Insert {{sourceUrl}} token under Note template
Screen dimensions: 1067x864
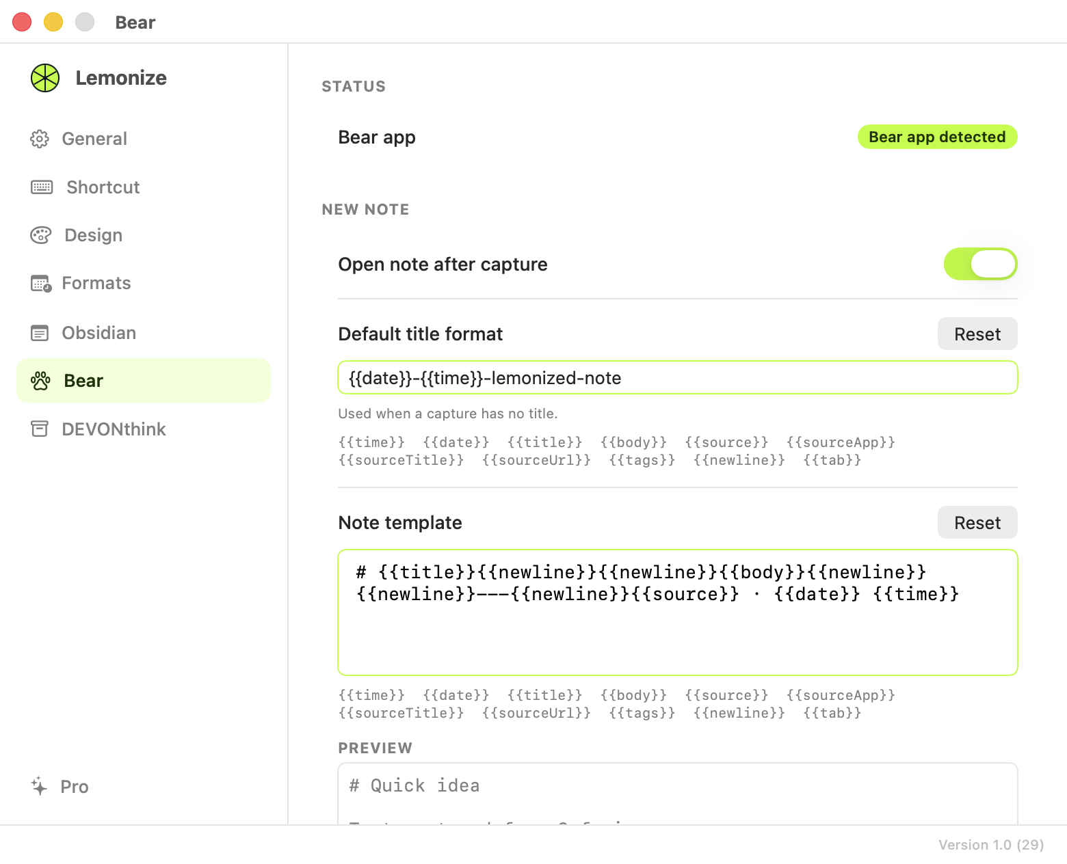point(536,713)
